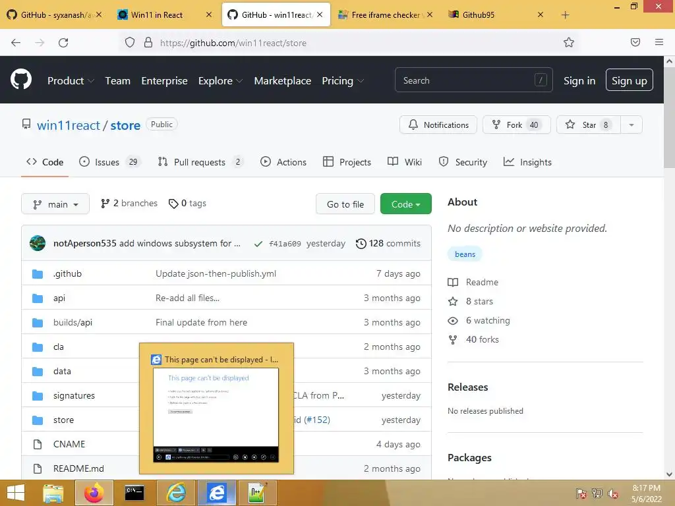675x506 pixels.
Task: Switch to the Issues tab
Action: [109, 162]
